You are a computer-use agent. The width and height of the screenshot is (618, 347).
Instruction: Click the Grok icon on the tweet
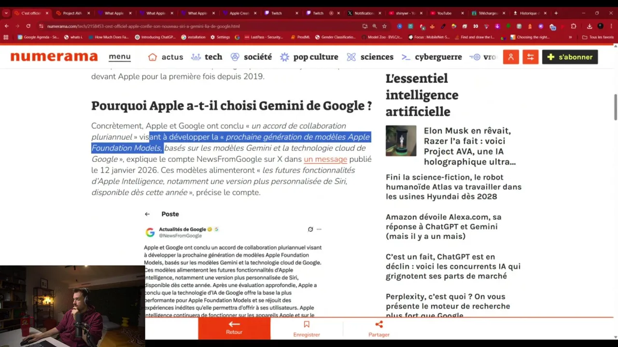310,229
